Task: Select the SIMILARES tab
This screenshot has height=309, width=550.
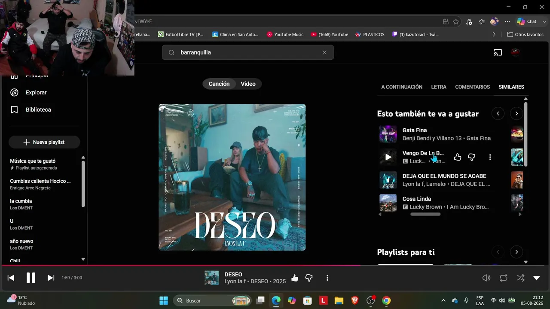Action: (x=511, y=87)
